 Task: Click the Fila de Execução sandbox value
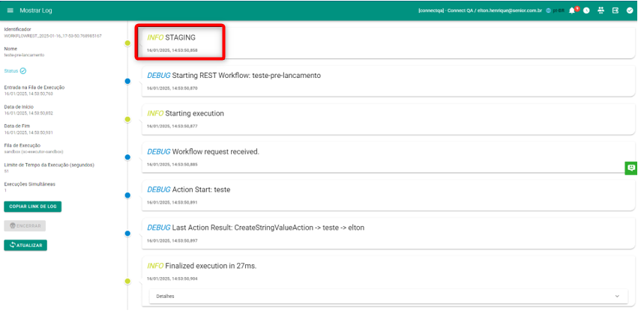tap(34, 151)
